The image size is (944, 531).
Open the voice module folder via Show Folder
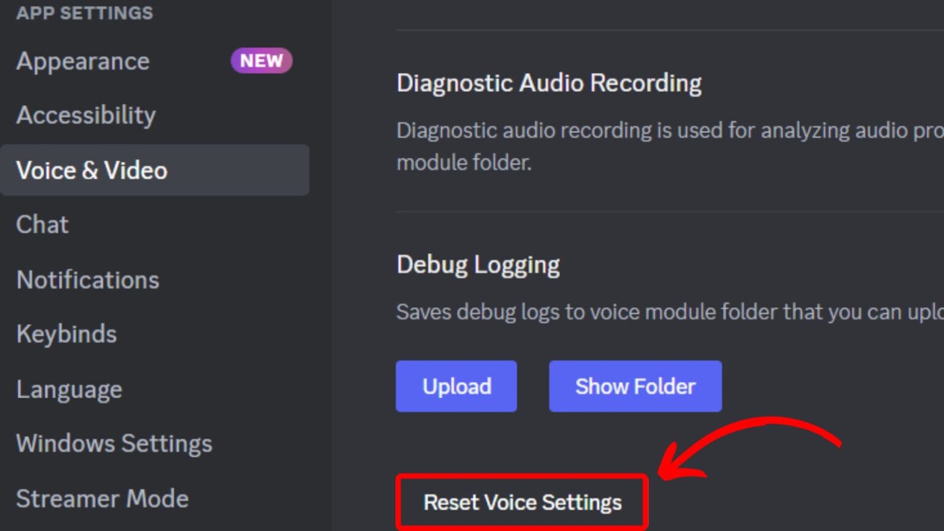pyautogui.click(x=635, y=386)
